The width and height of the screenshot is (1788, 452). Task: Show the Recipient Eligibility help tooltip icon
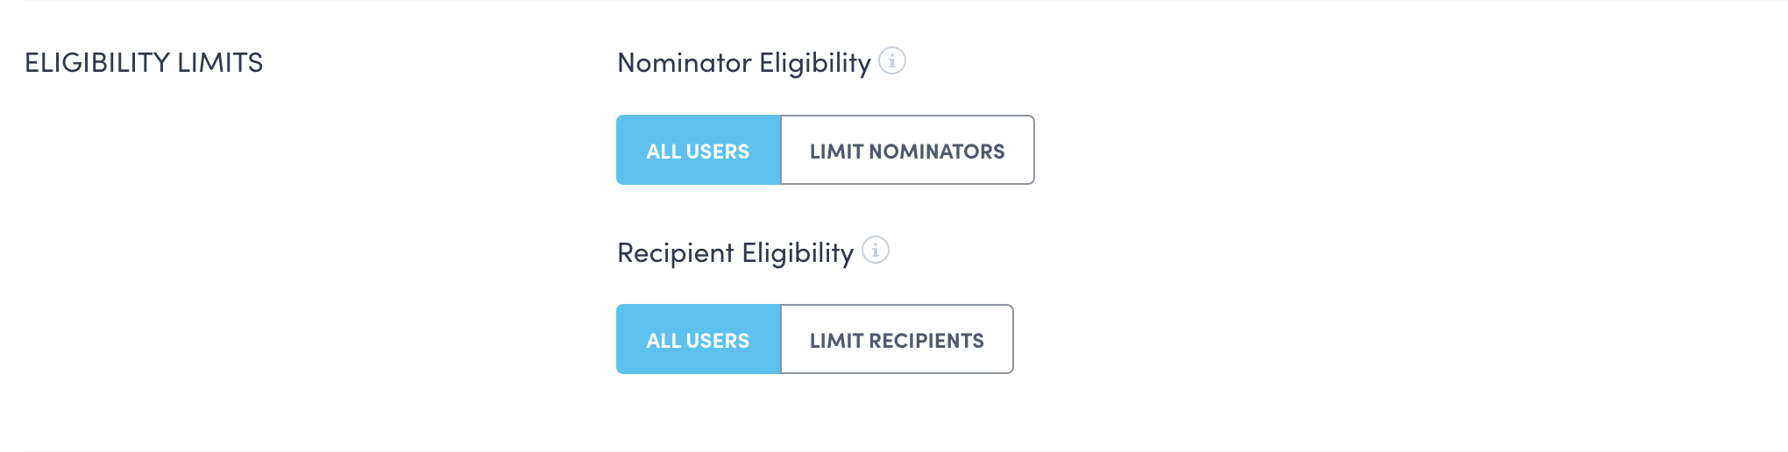tap(875, 251)
